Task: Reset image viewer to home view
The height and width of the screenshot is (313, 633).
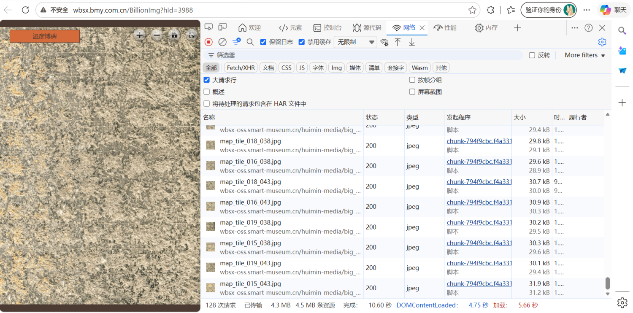Action: (174, 35)
